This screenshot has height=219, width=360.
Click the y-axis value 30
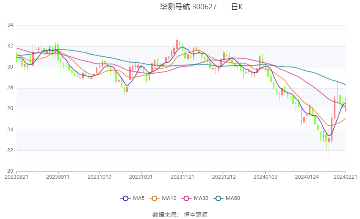[x=10, y=67]
